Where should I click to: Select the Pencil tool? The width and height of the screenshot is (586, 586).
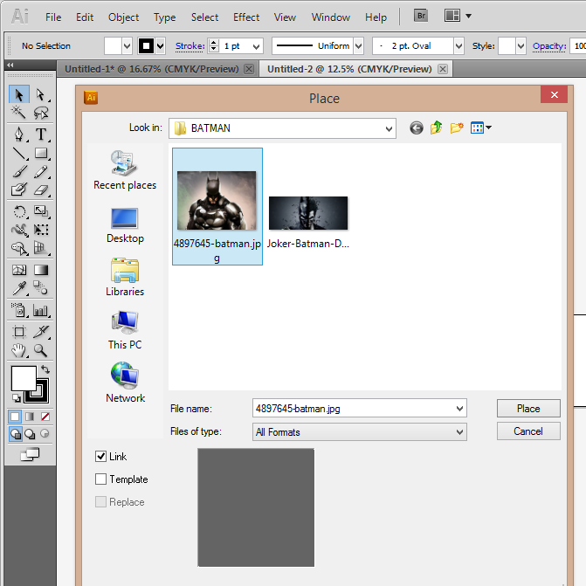click(x=41, y=171)
